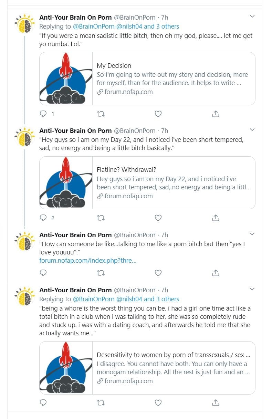Viewport: 272px width, 419px height.
Task: Retweet the 'Day 22' tweet
Action: click(101, 218)
